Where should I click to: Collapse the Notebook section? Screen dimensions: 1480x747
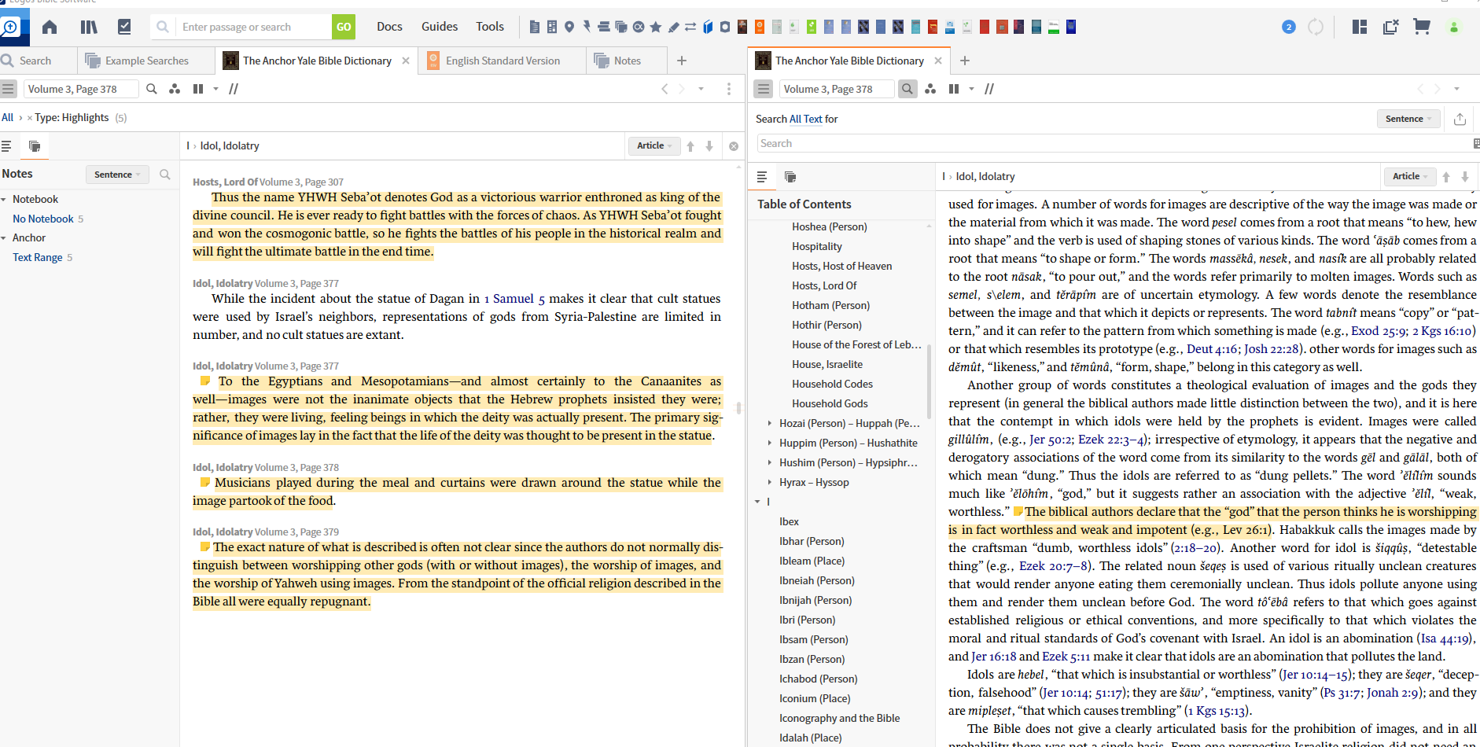[4, 200]
